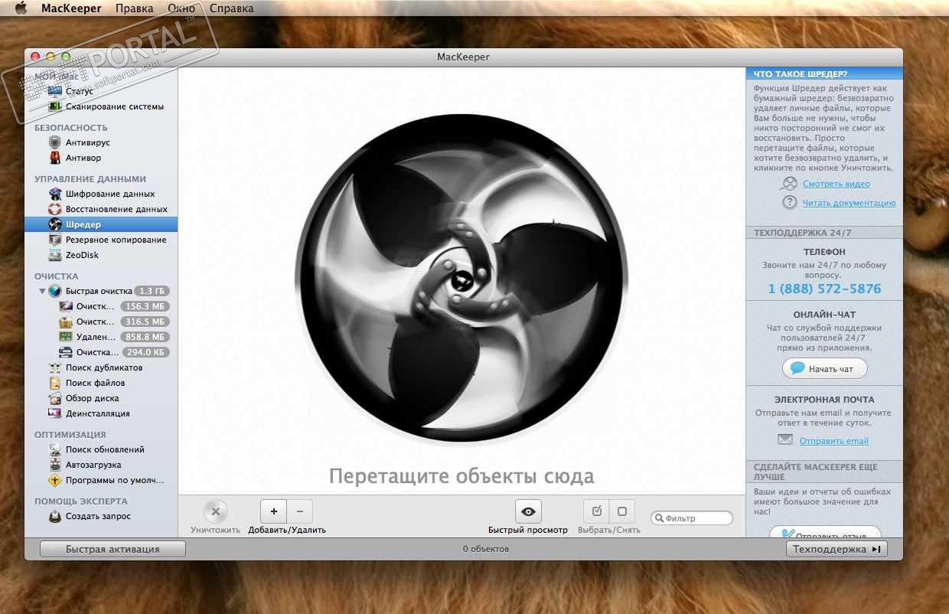Open the Поиск дубликатов icon

(55, 367)
